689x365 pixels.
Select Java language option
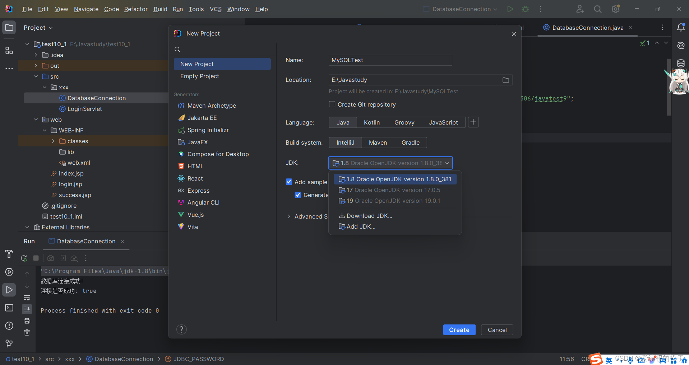pyautogui.click(x=343, y=122)
